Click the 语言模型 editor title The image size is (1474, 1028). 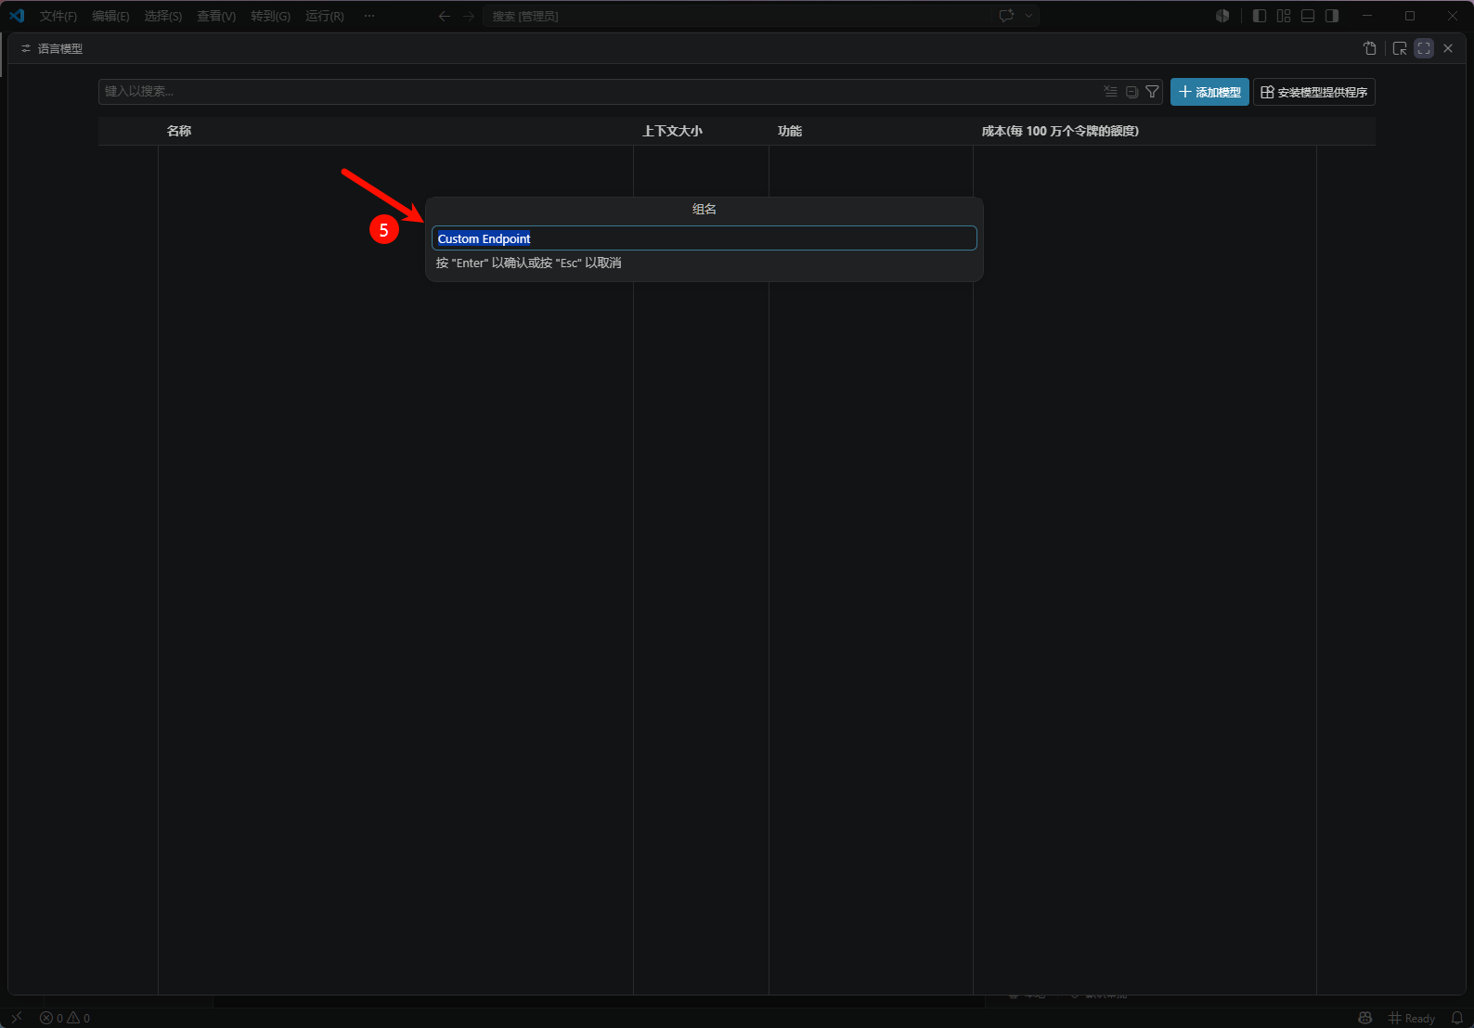coord(60,48)
